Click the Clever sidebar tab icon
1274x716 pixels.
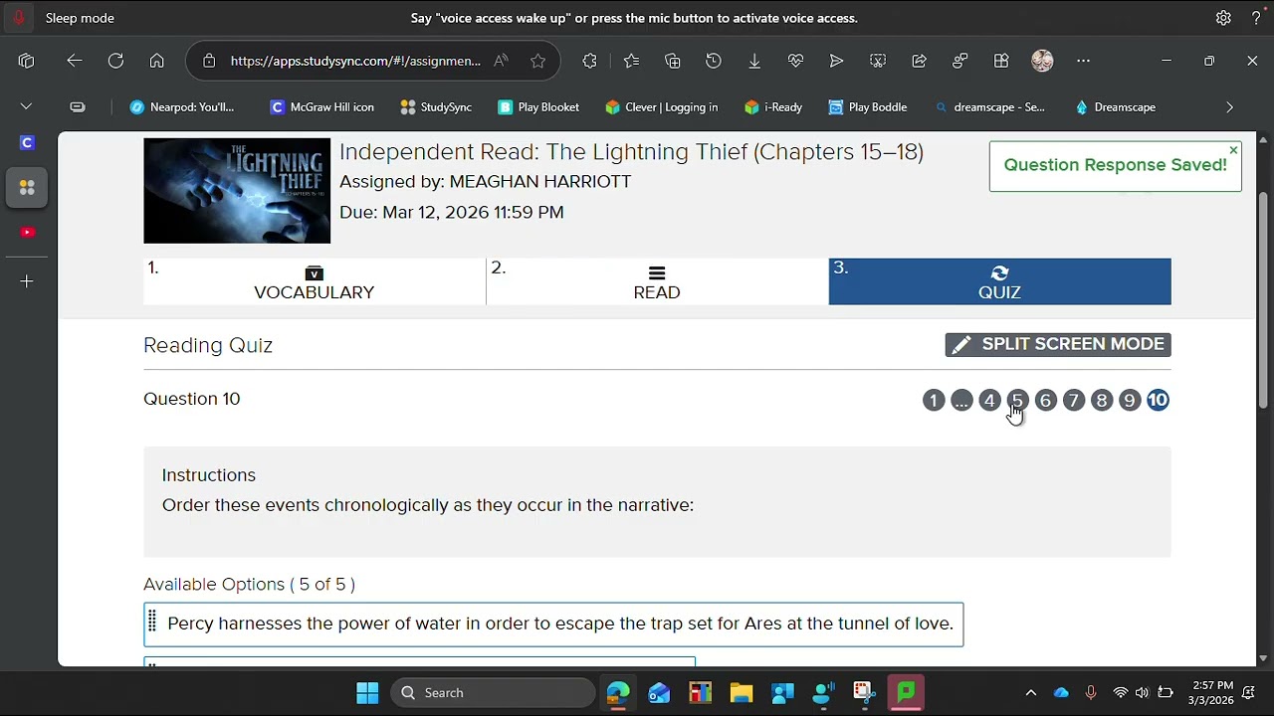27,142
